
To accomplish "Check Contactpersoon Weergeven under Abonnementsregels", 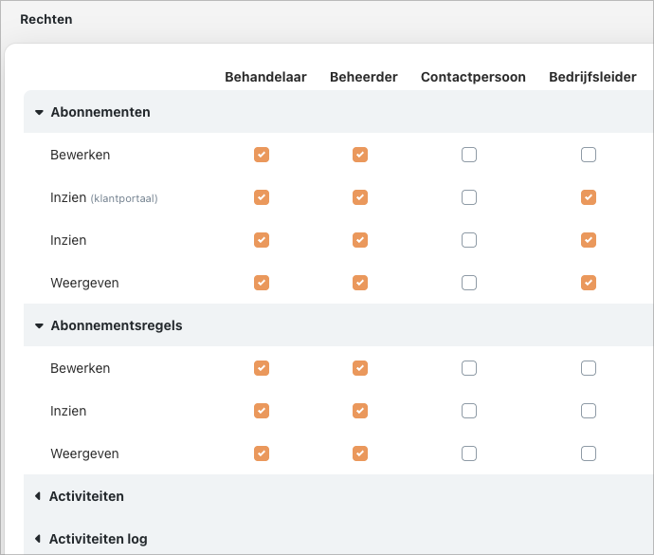I will click(469, 453).
